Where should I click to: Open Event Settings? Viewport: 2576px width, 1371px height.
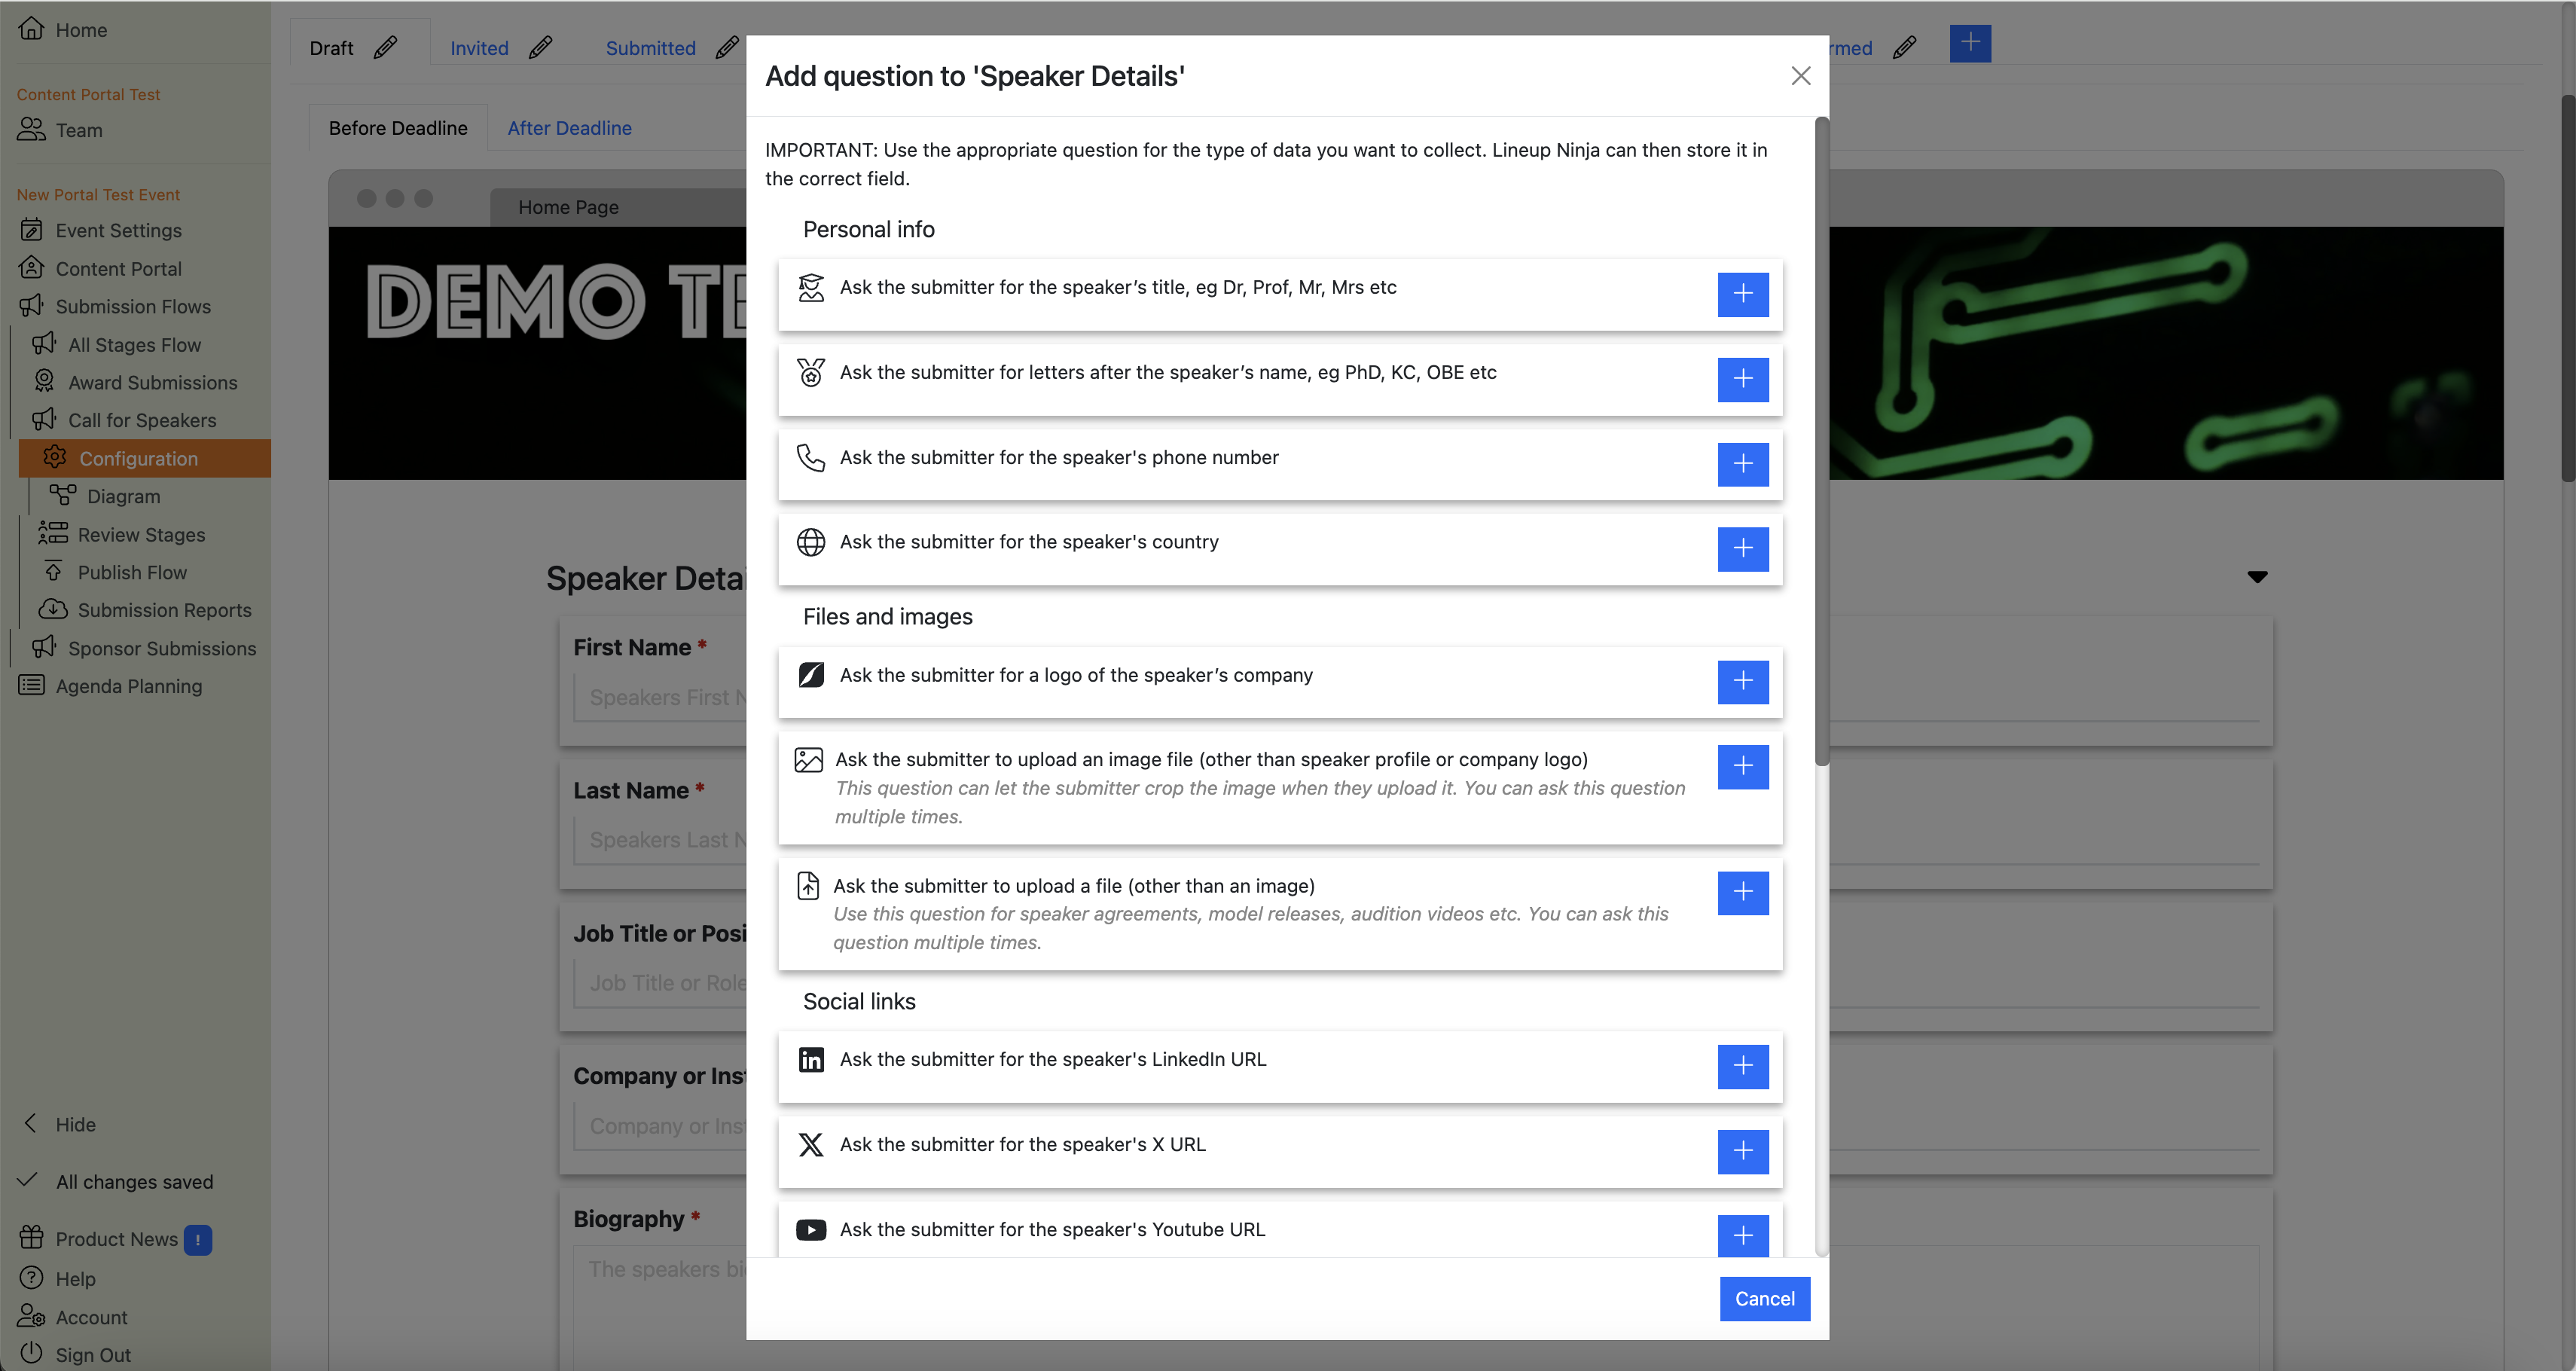tap(100, 230)
